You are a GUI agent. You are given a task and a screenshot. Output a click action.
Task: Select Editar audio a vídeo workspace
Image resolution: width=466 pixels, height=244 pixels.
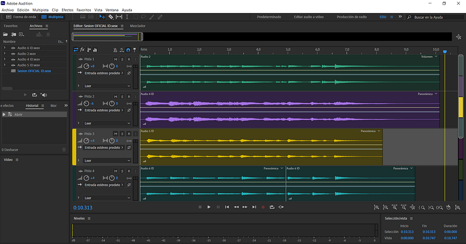[x=309, y=17]
